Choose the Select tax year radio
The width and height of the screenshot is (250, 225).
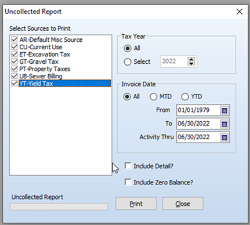(128, 62)
